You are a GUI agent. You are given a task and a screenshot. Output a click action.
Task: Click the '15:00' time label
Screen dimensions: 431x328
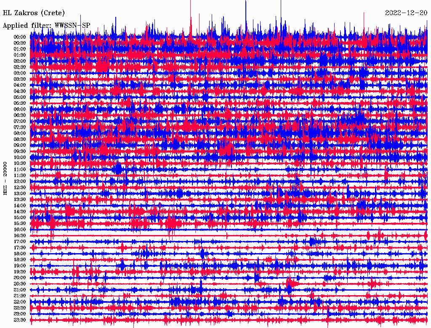coord(20,217)
